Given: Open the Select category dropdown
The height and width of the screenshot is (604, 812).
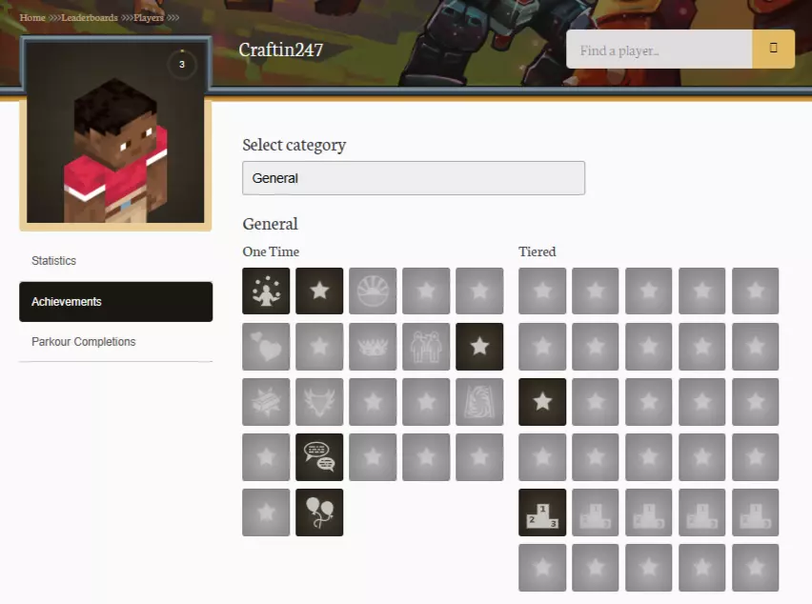Looking at the screenshot, I should (x=414, y=178).
